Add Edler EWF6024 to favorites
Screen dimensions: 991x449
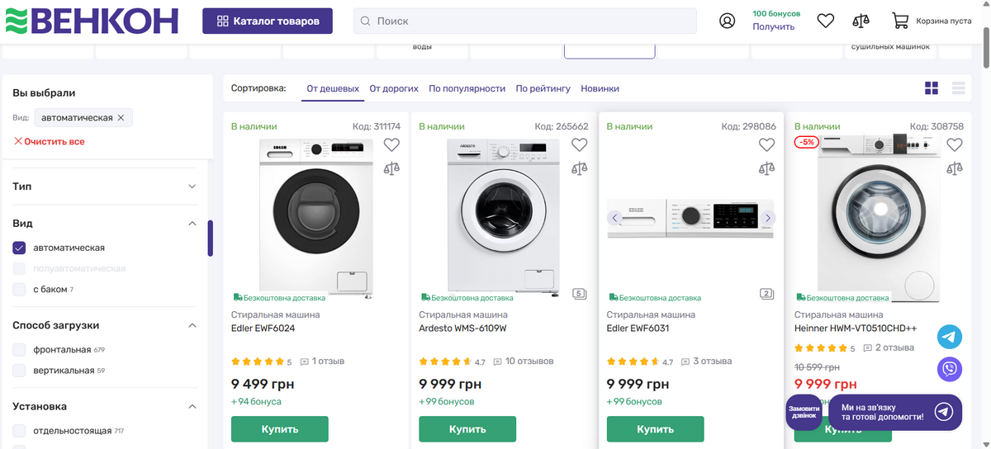pyautogui.click(x=391, y=144)
